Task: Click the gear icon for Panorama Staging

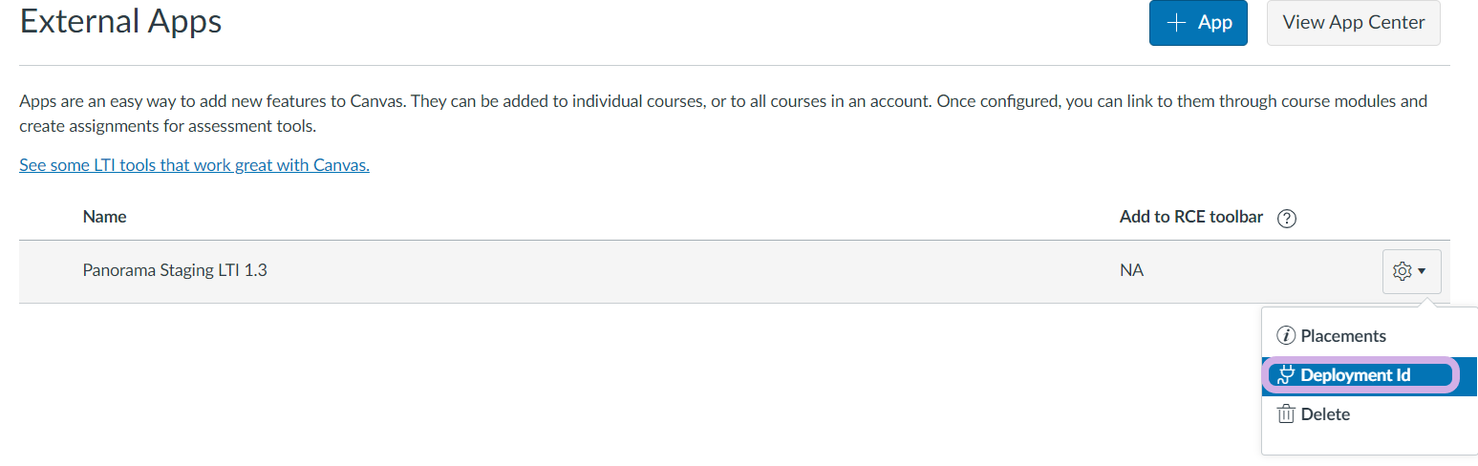Action: (1402, 271)
